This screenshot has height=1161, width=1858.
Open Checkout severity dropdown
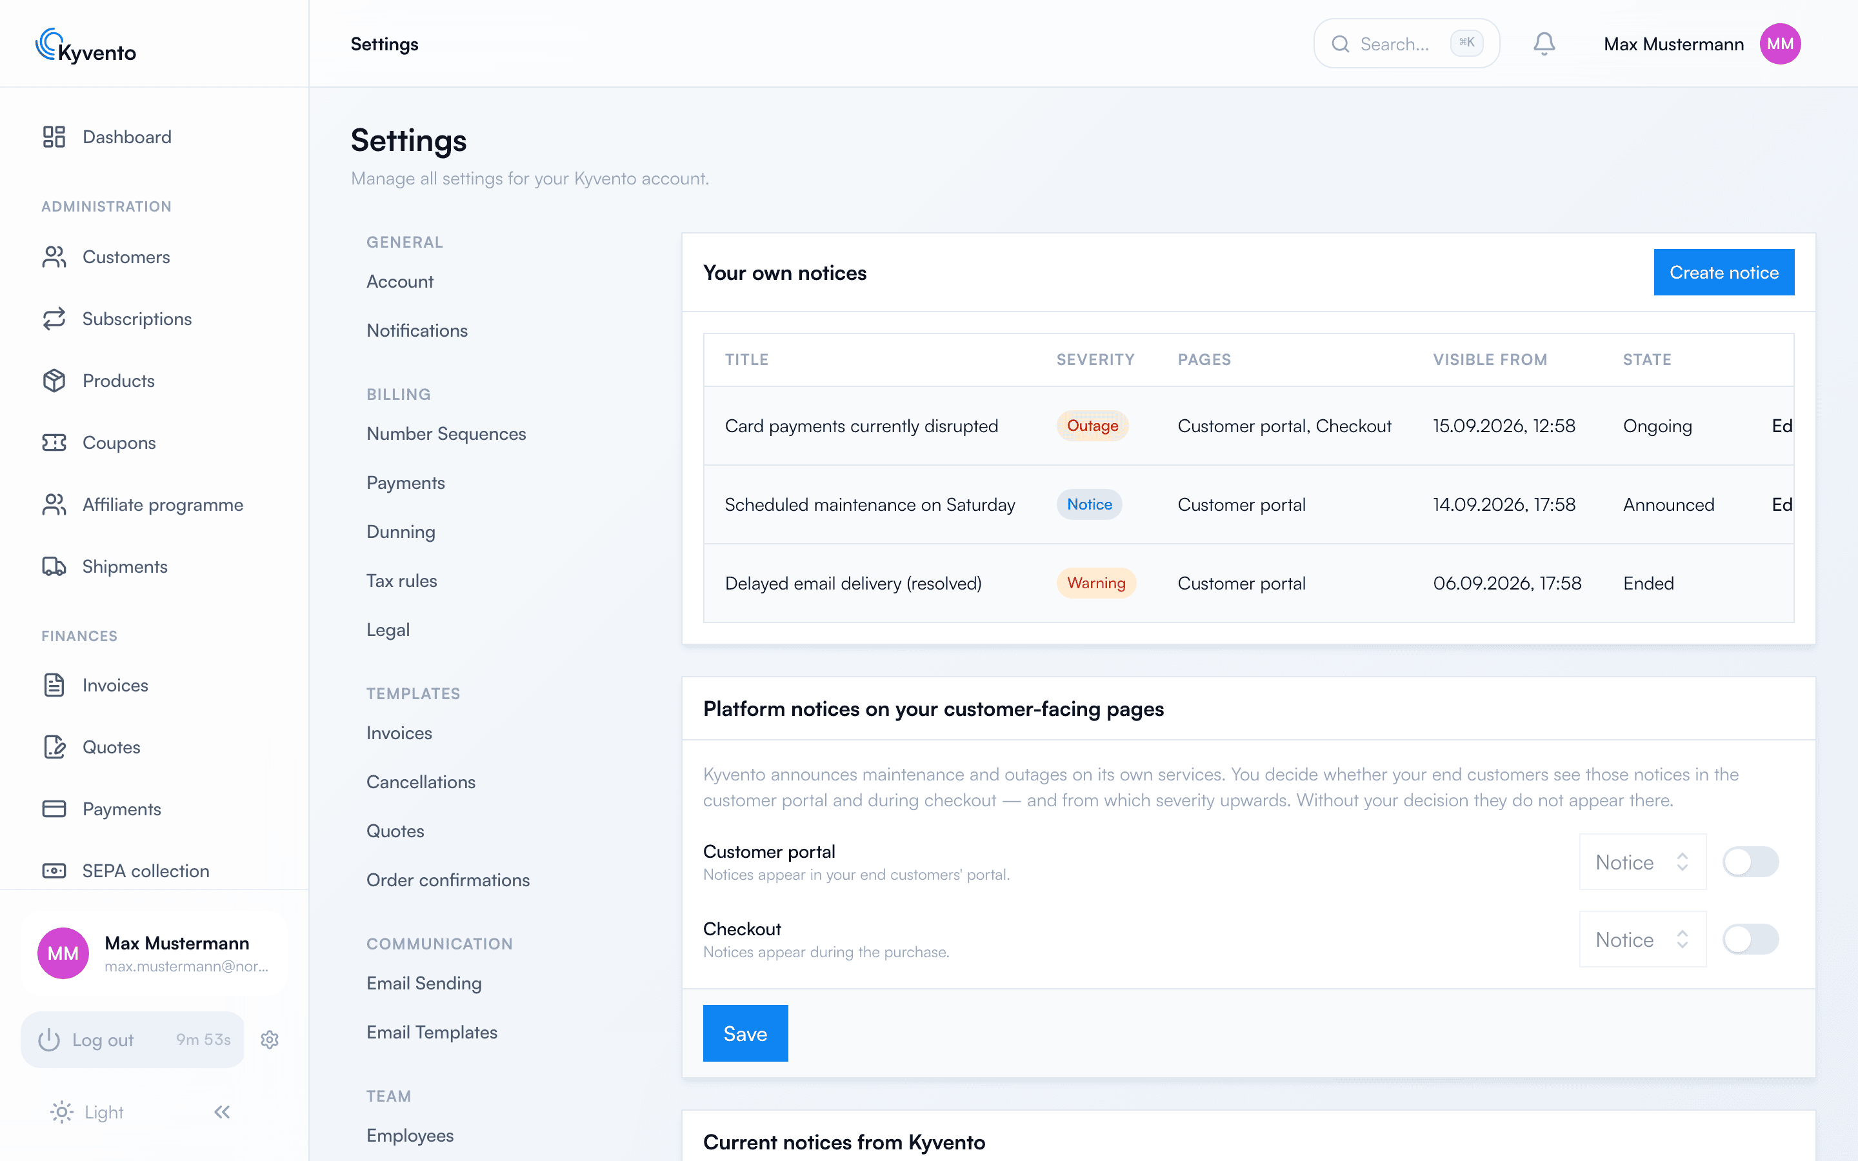click(x=1643, y=939)
